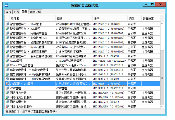This screenshot has width=175, height=120.
Task: Click the icon of 服务健康管理 - 服务健康管理 row
Action: 7,70
